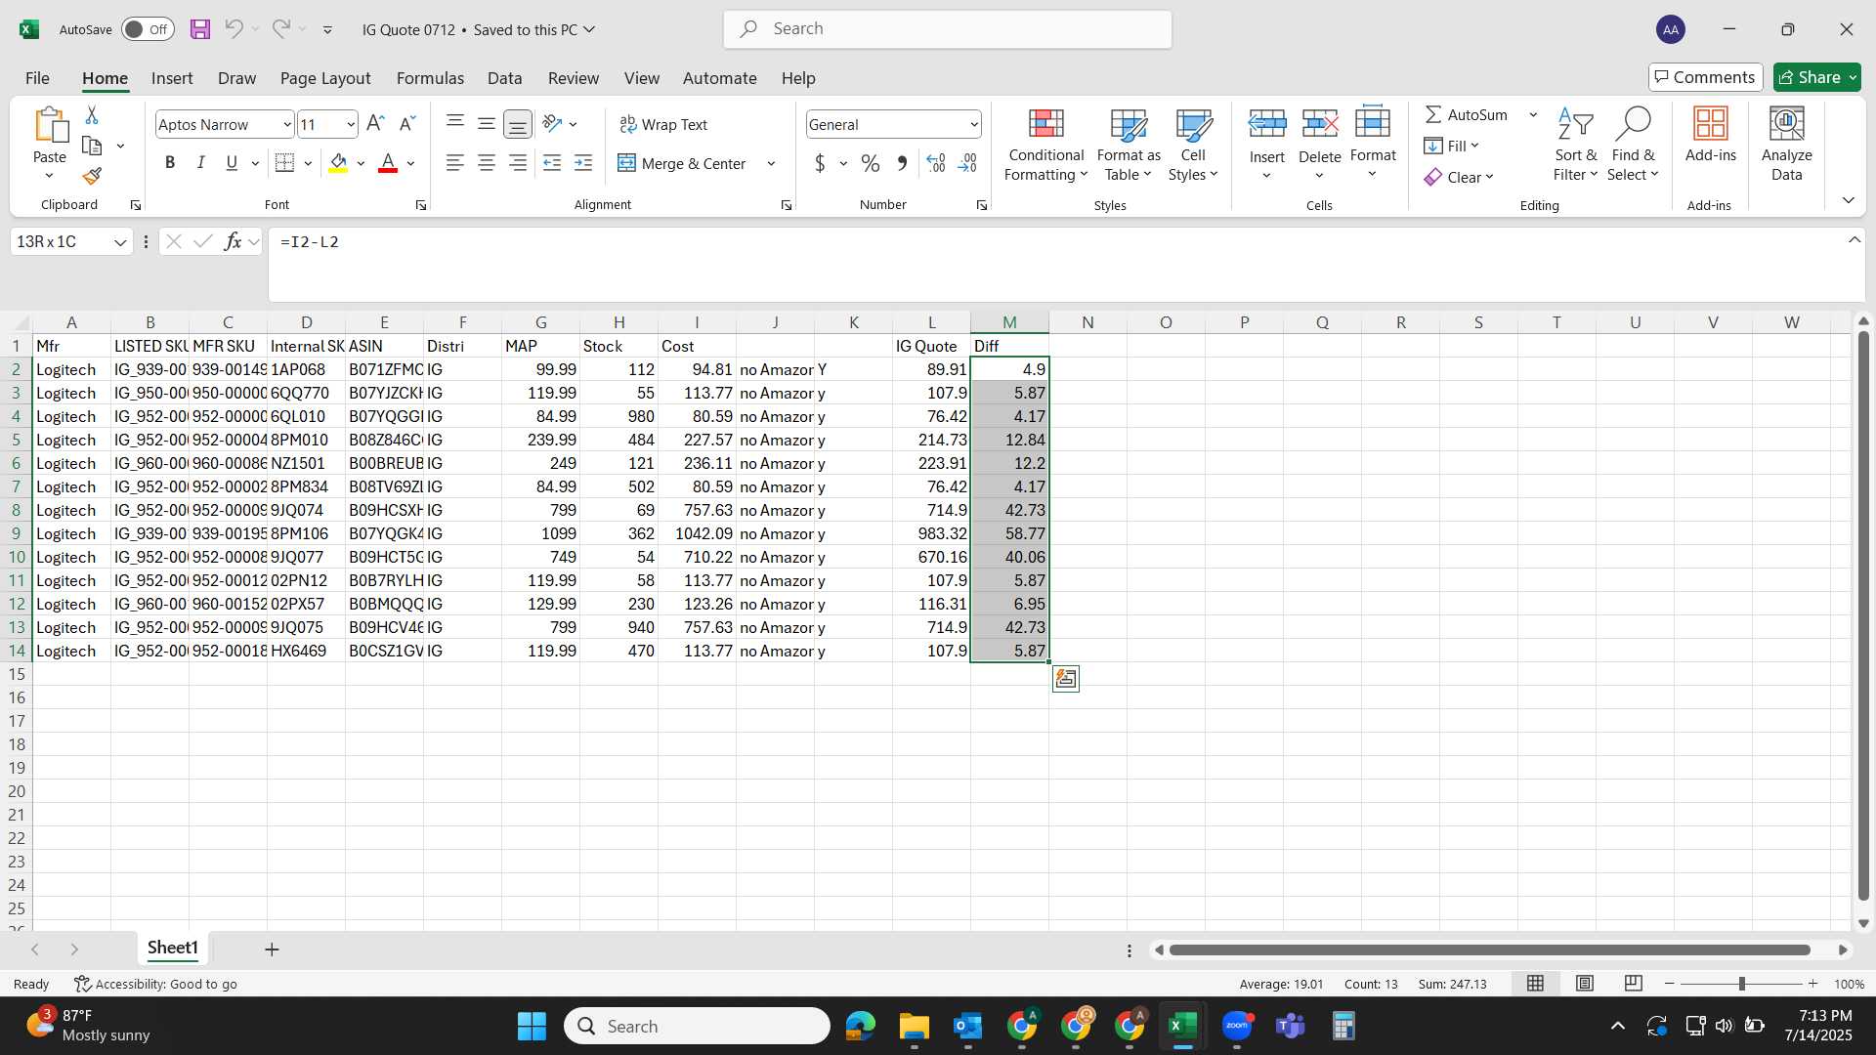Open the Merge & Center dropdown arrow

(x=771, y=163)
